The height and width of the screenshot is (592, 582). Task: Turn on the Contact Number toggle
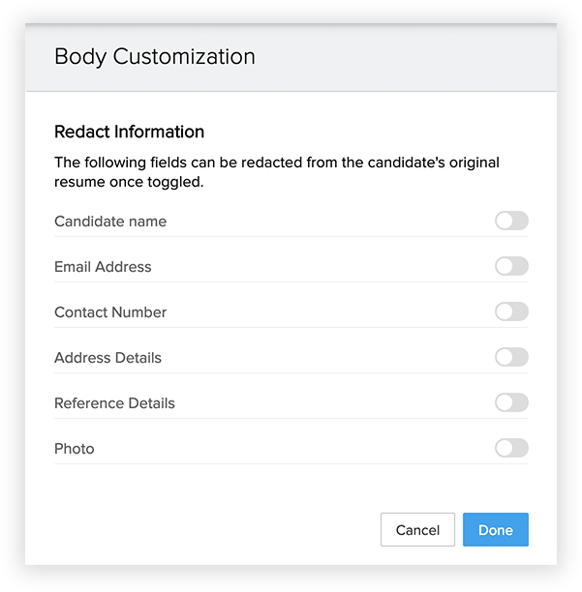(511, 311)
